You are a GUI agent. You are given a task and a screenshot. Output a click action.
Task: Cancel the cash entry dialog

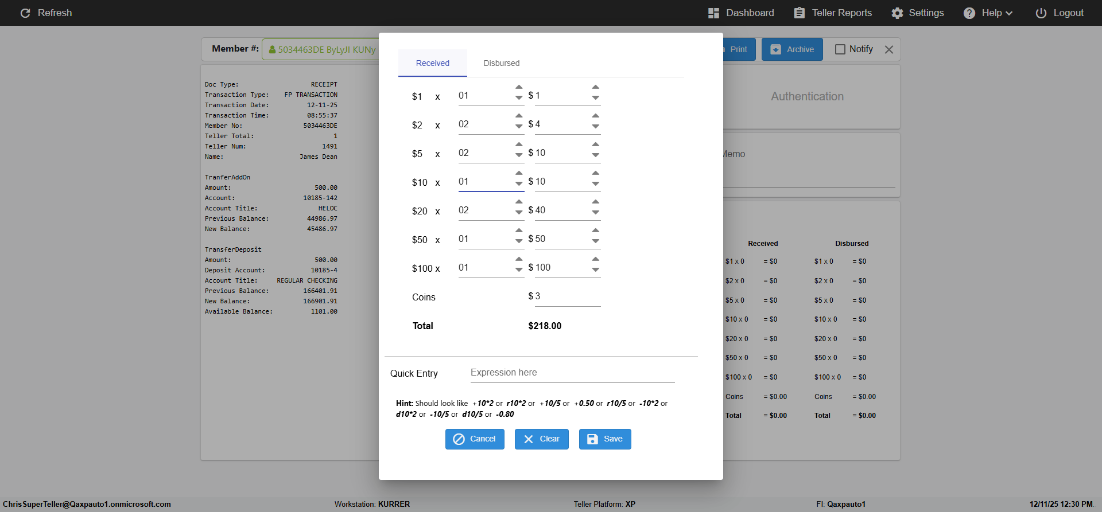(x=475, y=439)
